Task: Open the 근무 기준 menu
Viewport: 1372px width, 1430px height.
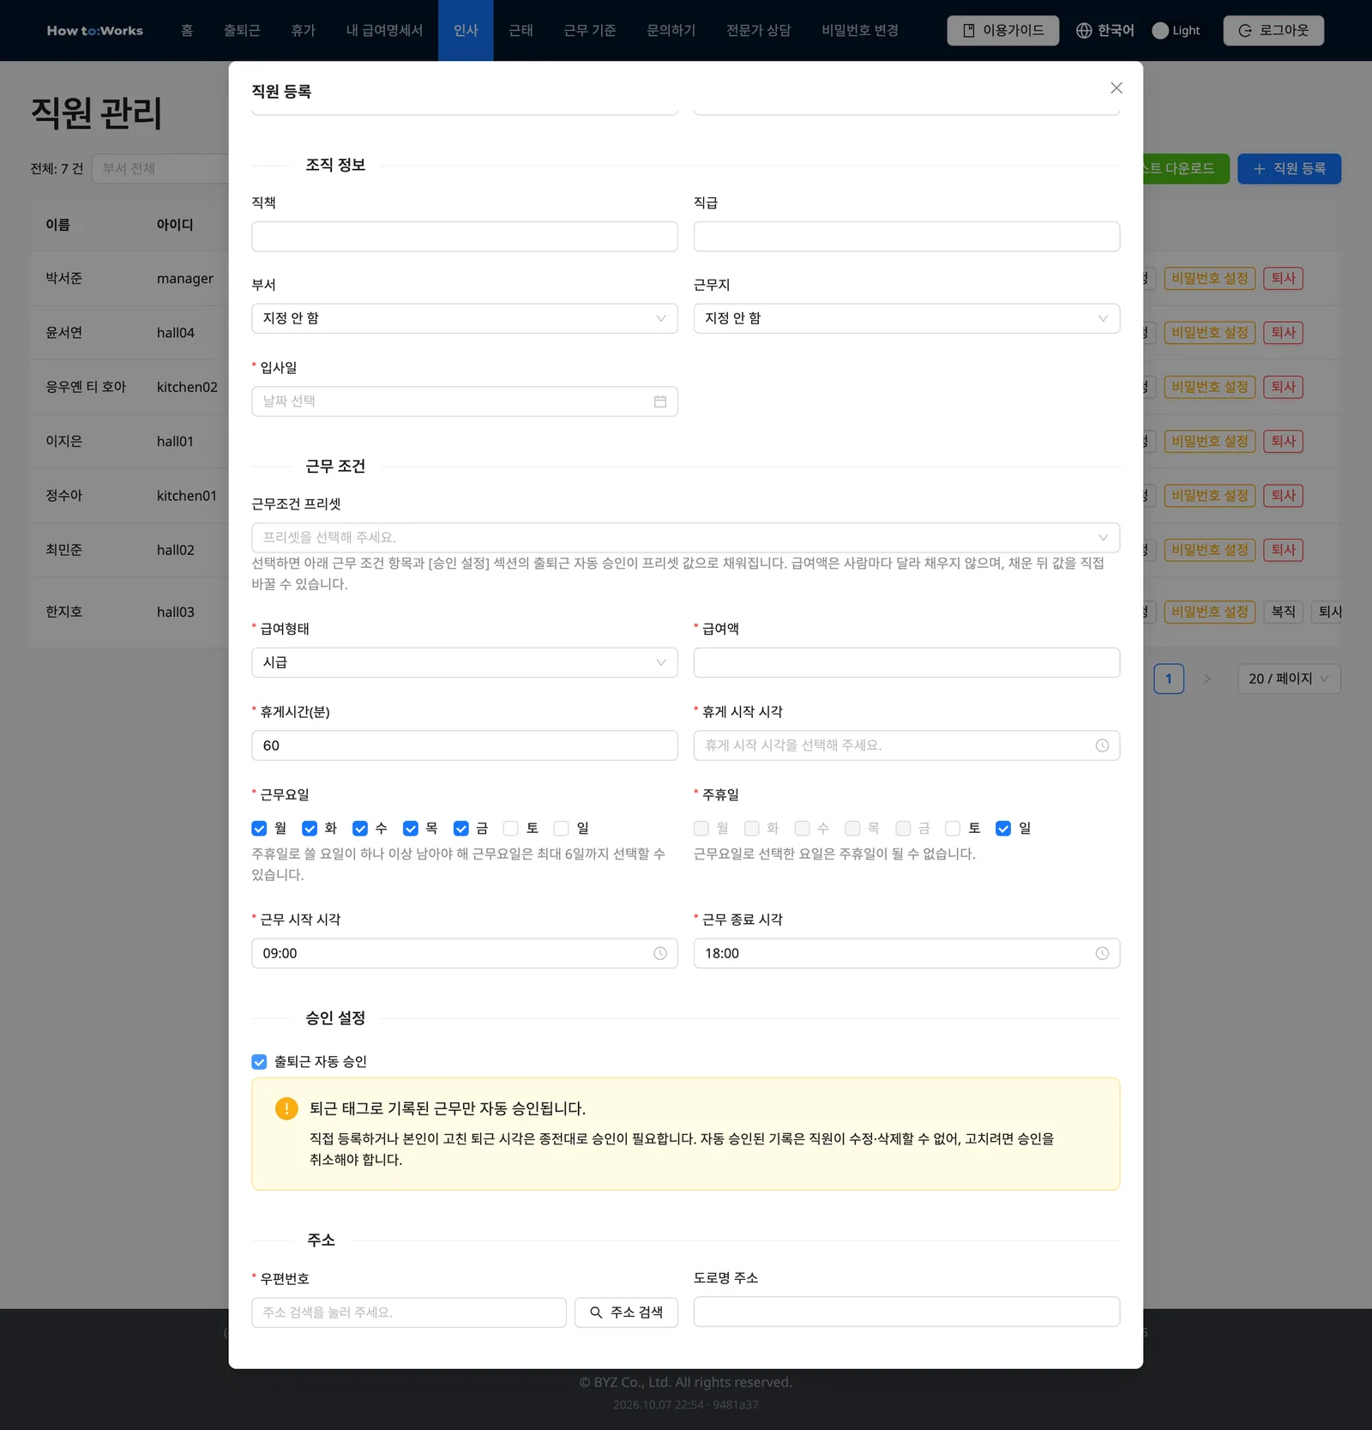Action: [x=590, y=31]
